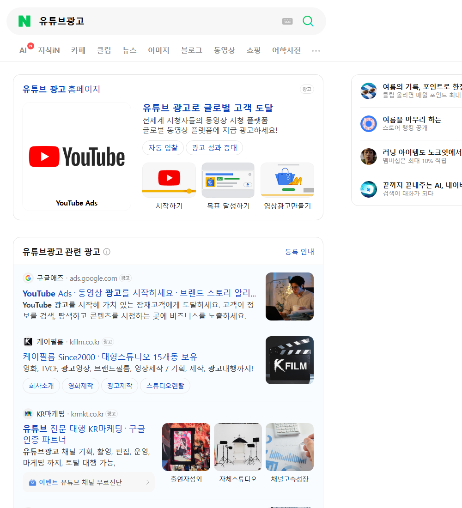Switch to the AI tab
Image resolution: width=462 pixels, height=508 pixels.
(23, 50)
